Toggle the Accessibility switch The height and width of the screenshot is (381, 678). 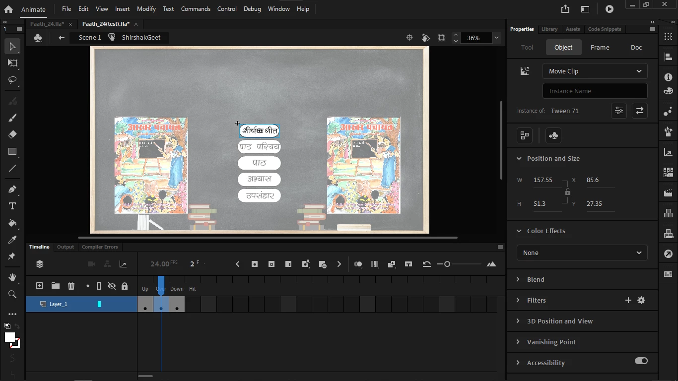coord(641,361)
